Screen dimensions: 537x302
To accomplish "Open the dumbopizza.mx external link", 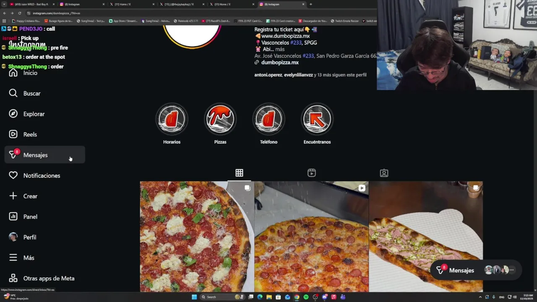I will 280,62.
